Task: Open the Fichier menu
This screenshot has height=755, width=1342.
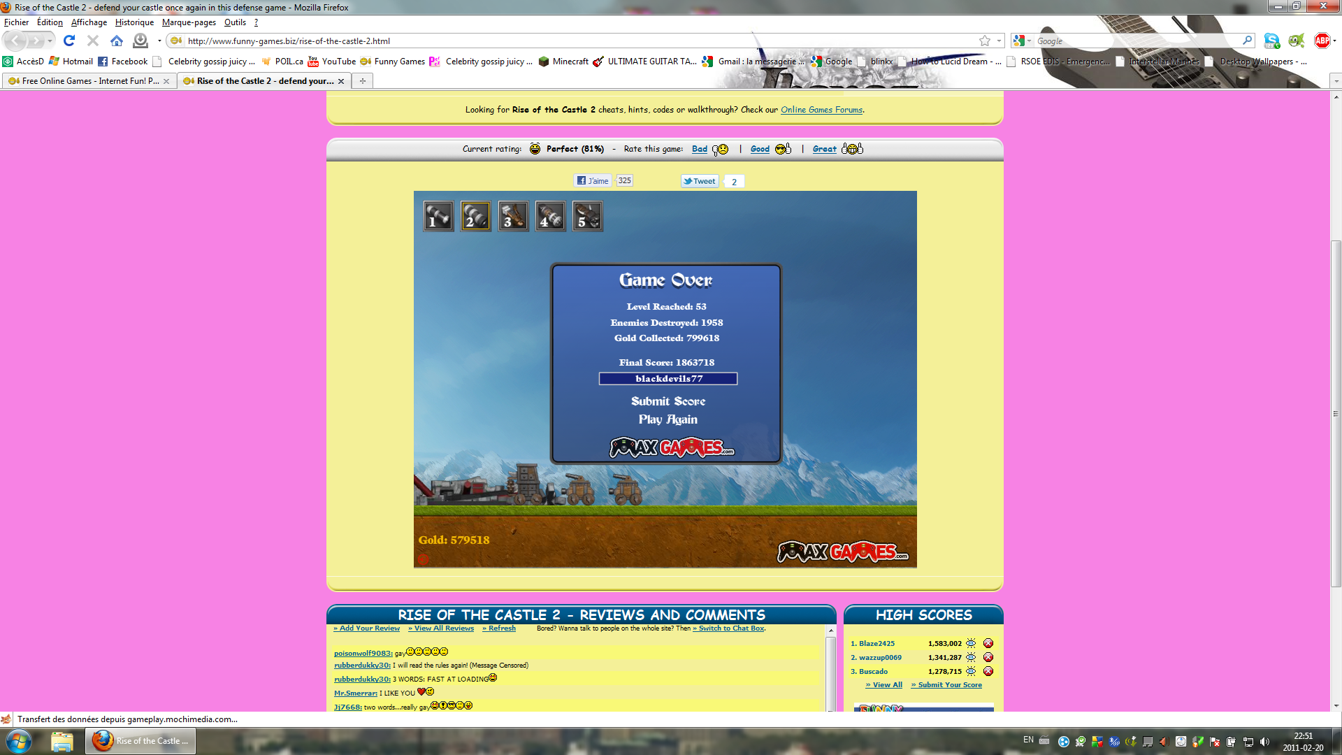Action: click(x=16, y=22)
